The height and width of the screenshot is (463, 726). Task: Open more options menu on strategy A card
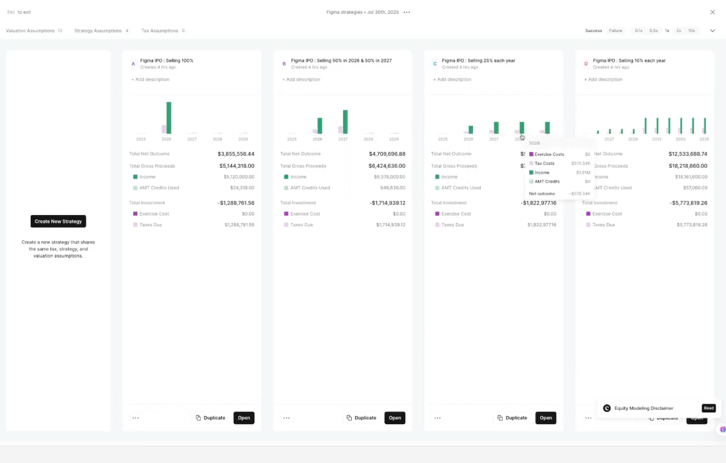click(135, 418)
